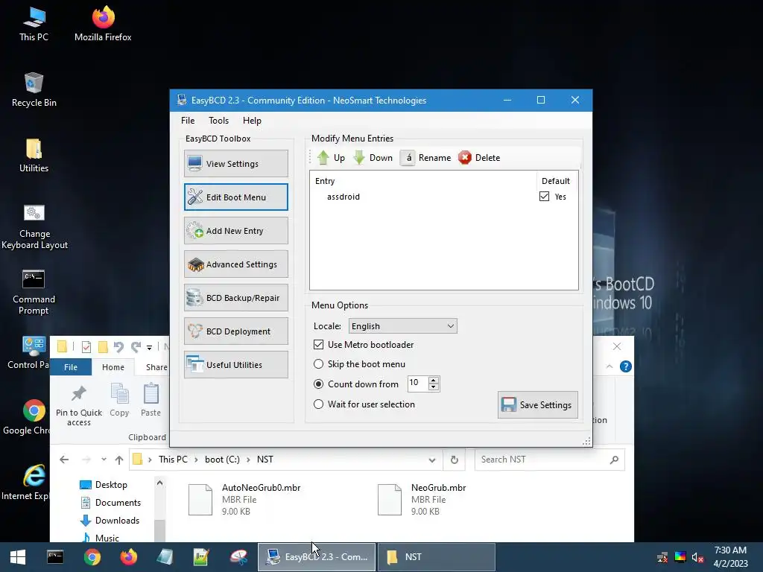Select Count down from option
The image size is (763, 572).
(318, 384)
